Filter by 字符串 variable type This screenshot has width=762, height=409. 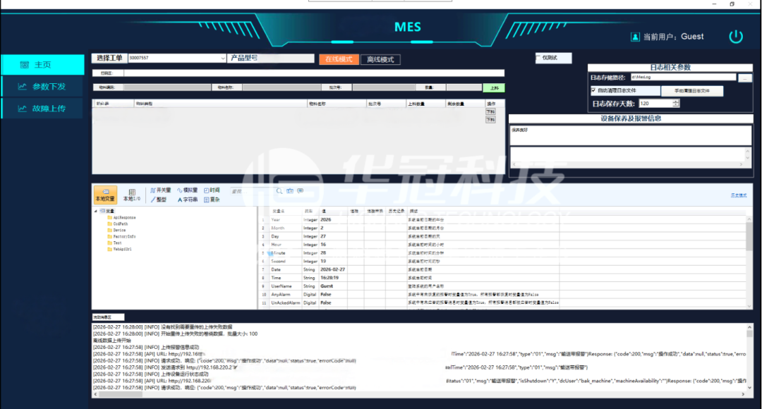[187, 200]
